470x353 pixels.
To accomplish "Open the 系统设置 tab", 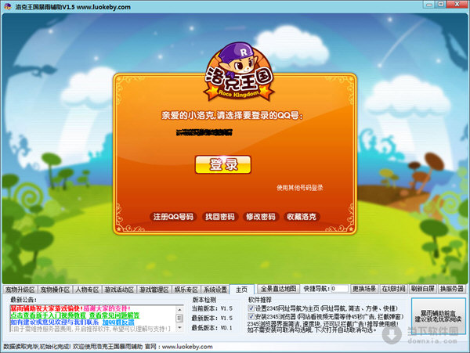I will tap(215, 290).
